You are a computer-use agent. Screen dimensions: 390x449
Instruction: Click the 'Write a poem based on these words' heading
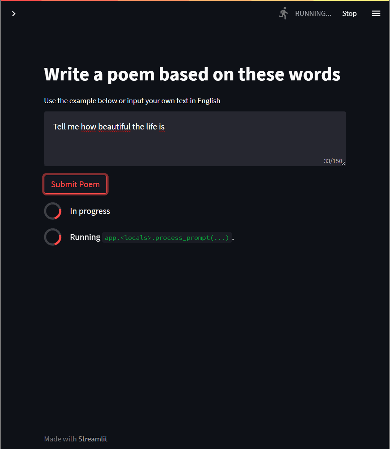pos(192,74)
